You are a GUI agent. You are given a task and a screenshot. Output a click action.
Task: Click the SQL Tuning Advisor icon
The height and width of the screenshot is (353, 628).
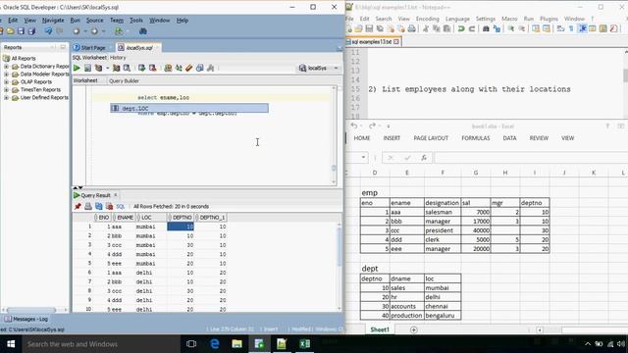[127, 68]
